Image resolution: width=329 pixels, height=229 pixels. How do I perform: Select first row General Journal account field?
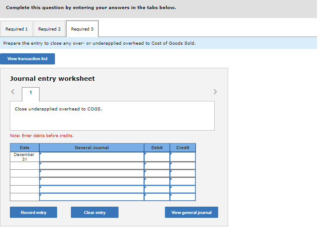pos(91,157)
